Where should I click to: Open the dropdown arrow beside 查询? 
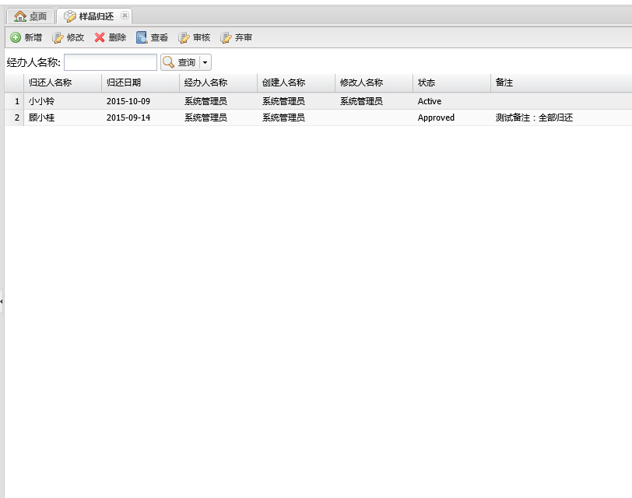(x=205, y=62)
